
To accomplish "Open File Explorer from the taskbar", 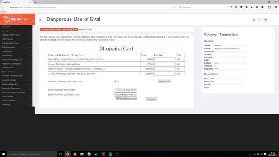I will point(82,154).
